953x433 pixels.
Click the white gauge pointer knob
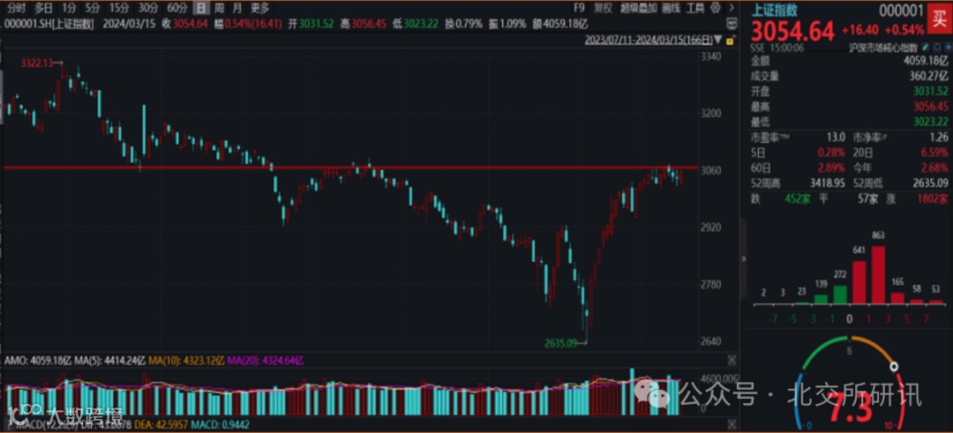point(893,367)
